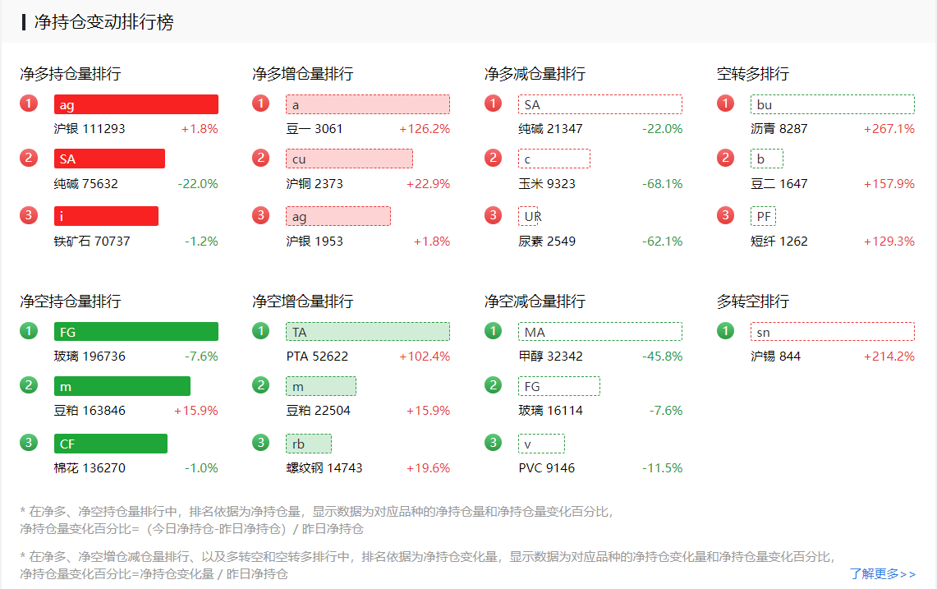The image size is (937, 589).
Task: Click the 沪锡 844 entry text
Action: (775, 357)
